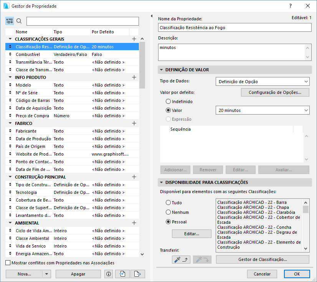Screen dimensions: 317x282
Task: Grab reorder handle of Tecnologia row
Action: tap(10, 192)
